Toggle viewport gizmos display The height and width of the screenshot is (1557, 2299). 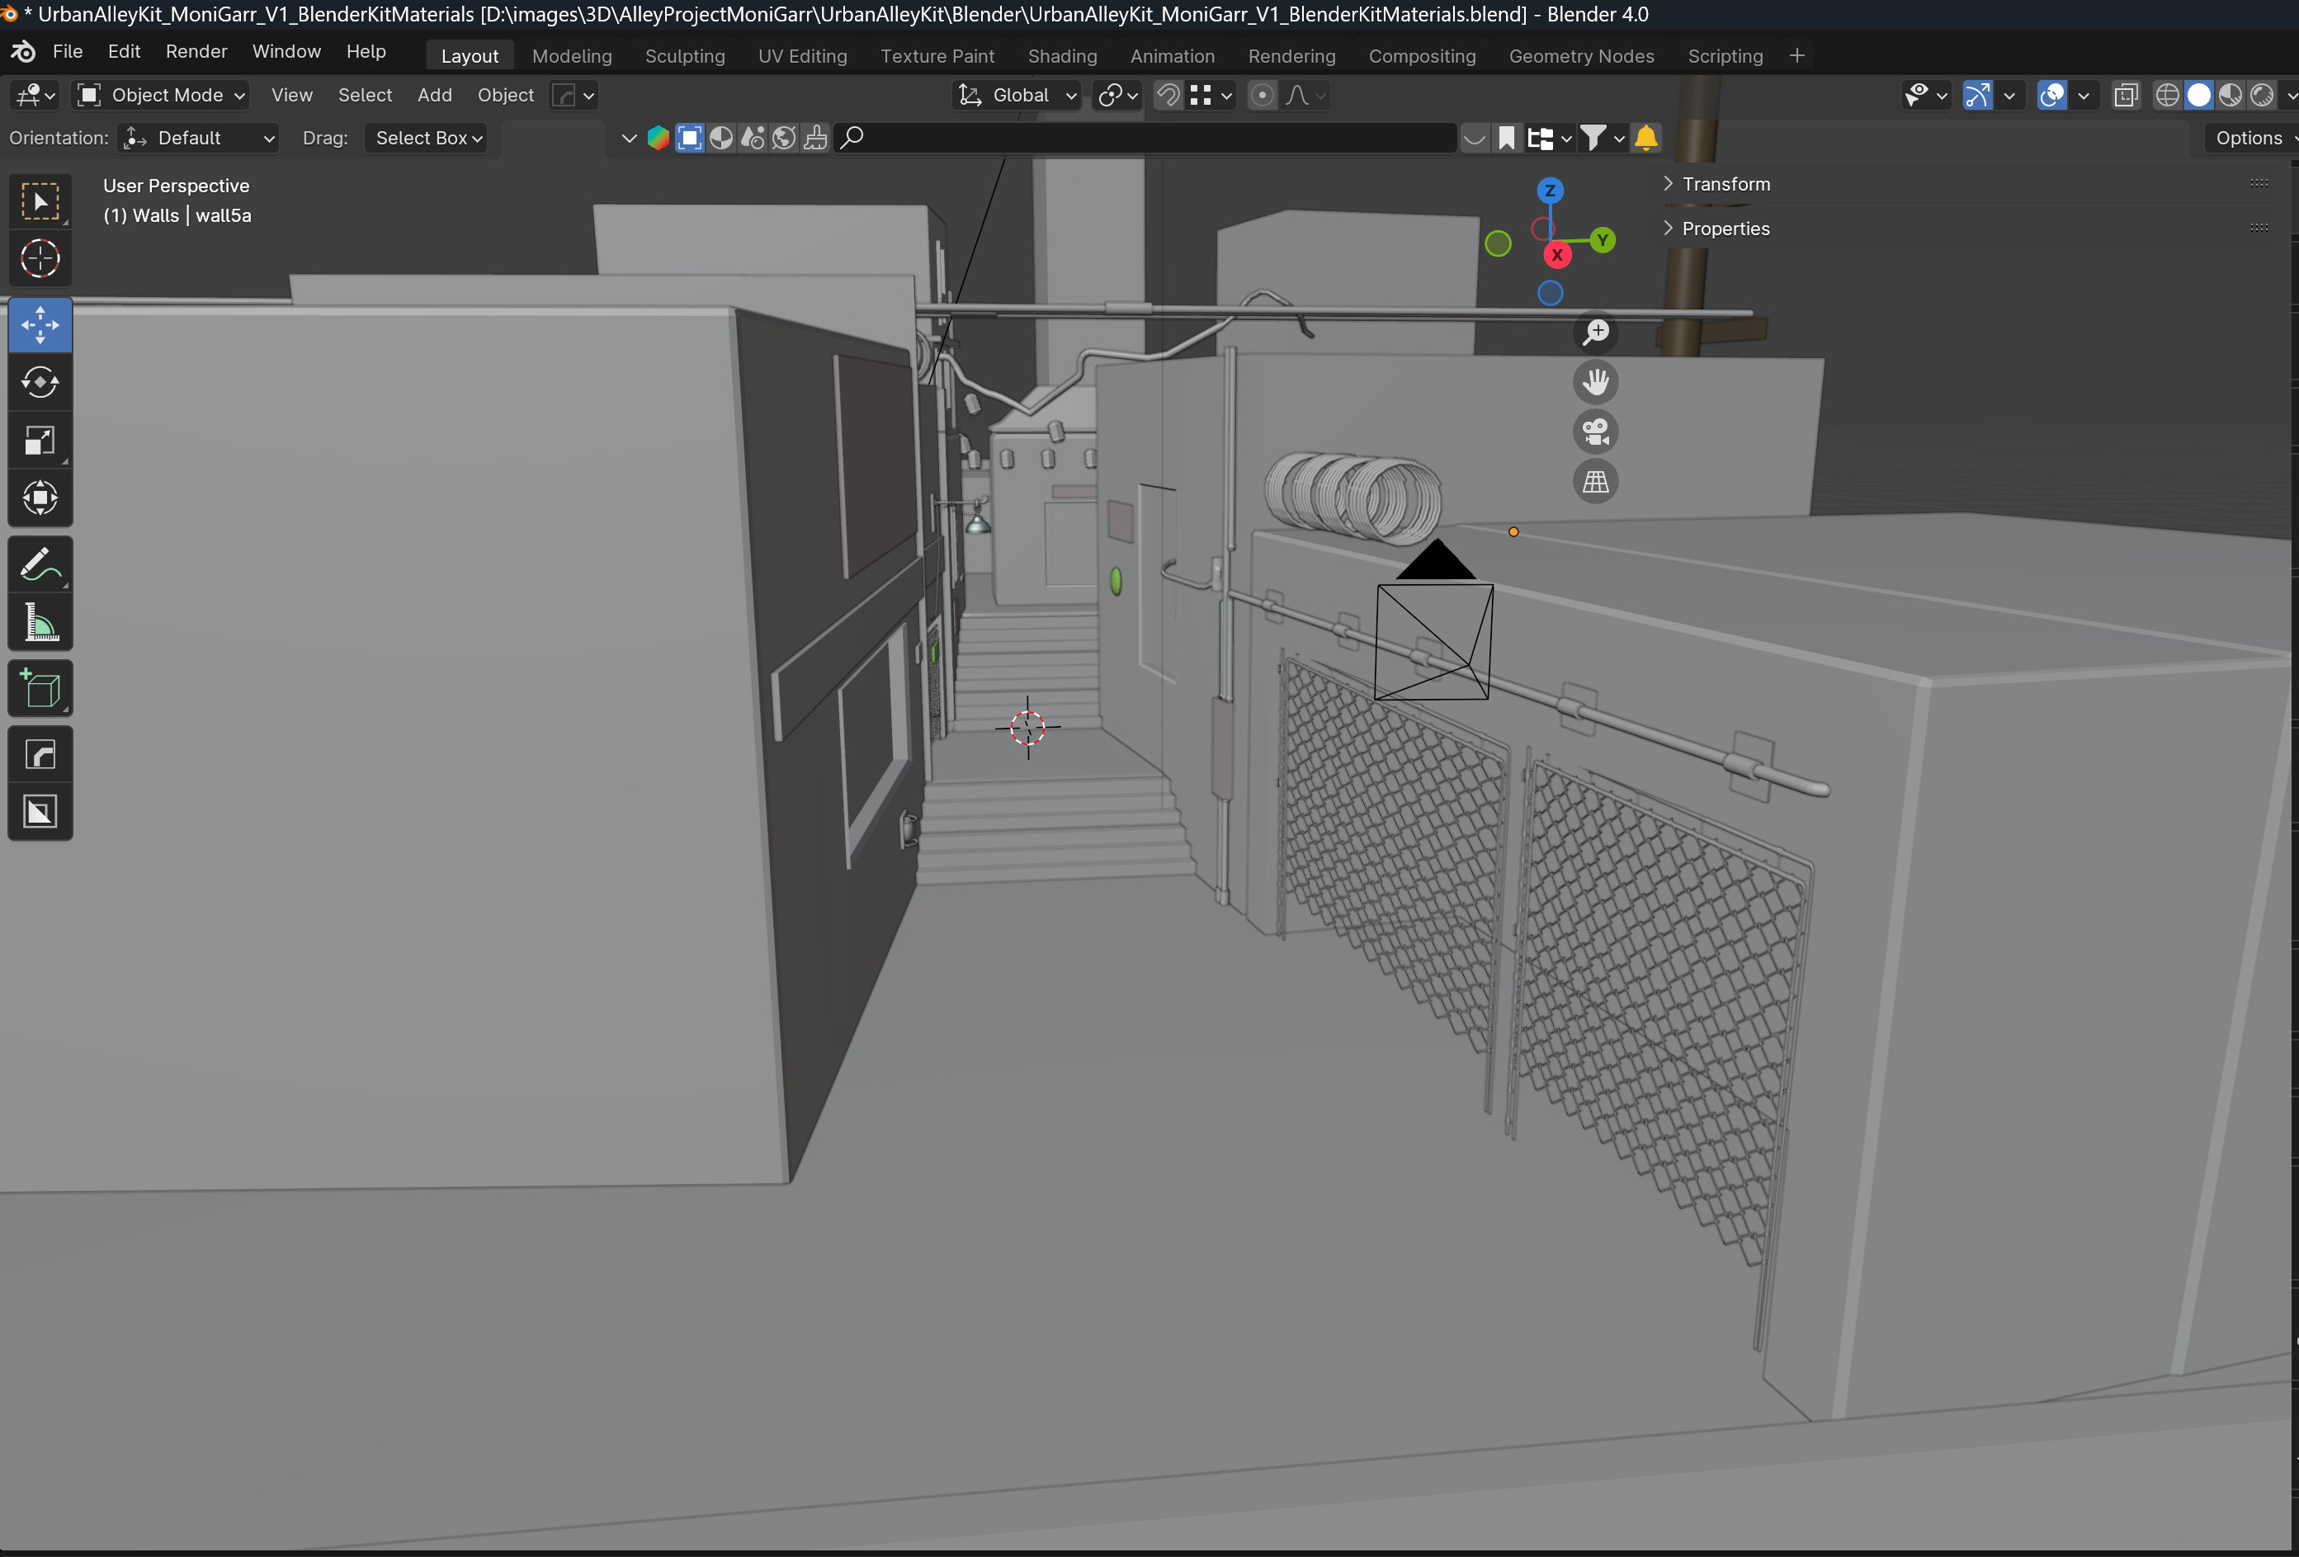1976,95
